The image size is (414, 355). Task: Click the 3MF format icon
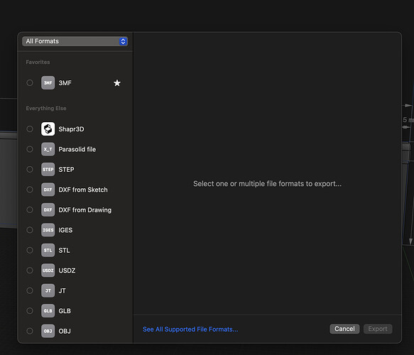click(x=48, y=83)
